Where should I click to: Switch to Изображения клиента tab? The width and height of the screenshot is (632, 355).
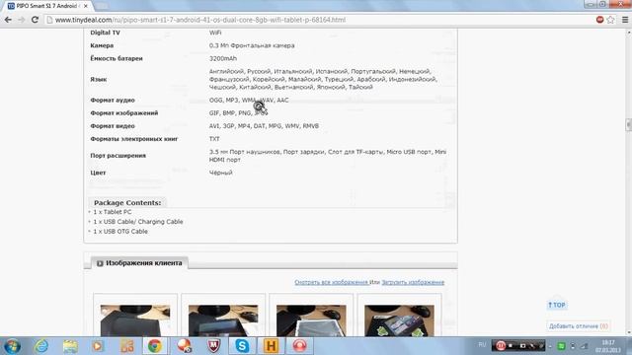pyautogui.click(x=139, y=263)
